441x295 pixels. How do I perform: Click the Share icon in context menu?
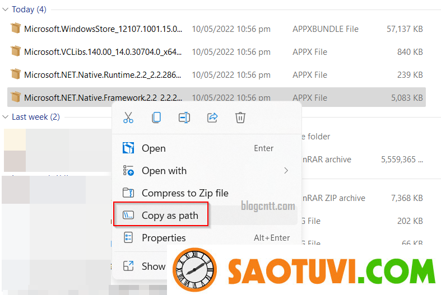pyautogui.click(x=212, y=118)
